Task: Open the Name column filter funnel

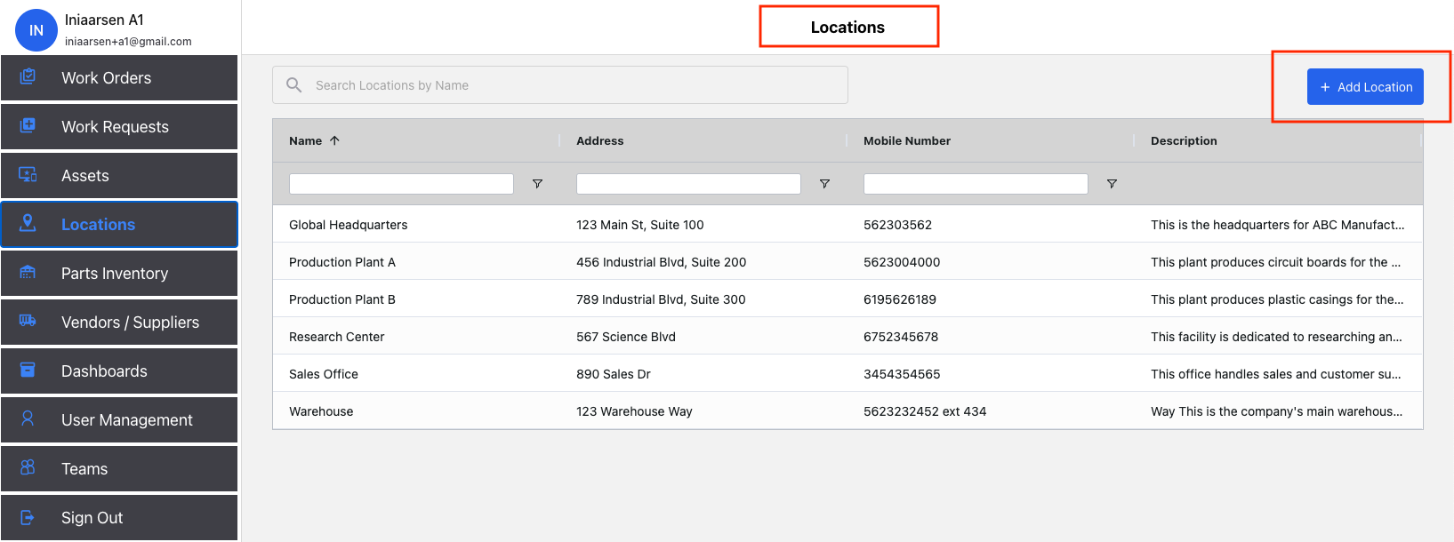Action: (x=537, y=184)
